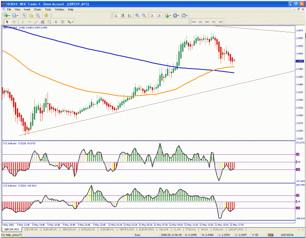Open the Window menu

[60, 9]
